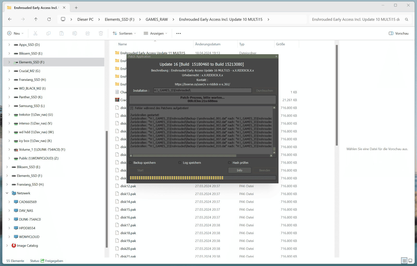
Task: Switch to large thumbnails view icon in status bar
Action: click(x=410, y=261)
